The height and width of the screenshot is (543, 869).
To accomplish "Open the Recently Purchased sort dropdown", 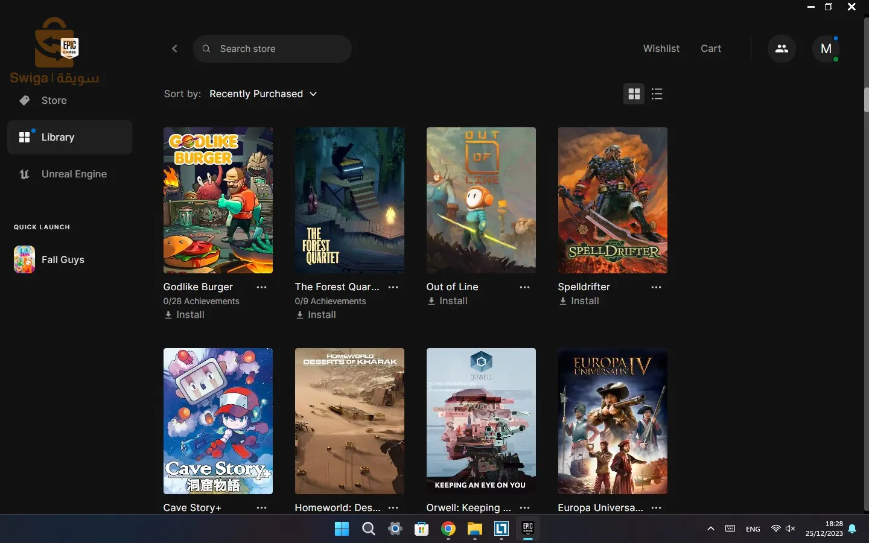I will [263, 94].
